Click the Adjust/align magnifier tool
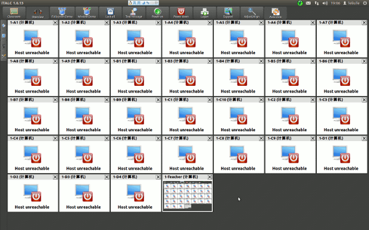 [x=252, y=13]
